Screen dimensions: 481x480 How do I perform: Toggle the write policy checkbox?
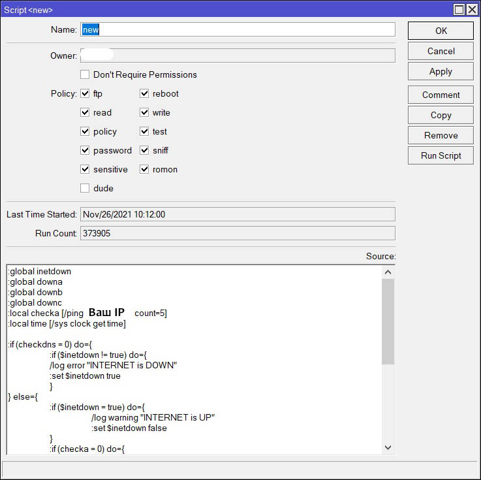pyautogui.click(x=144, y=112)
